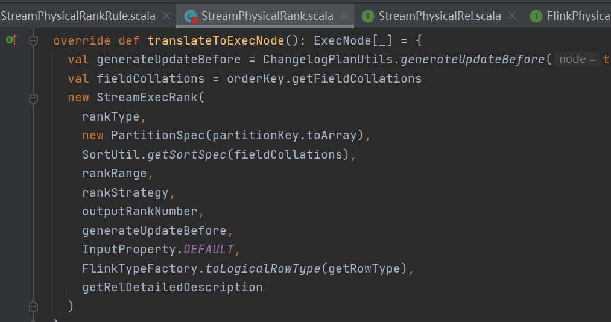This screenshot has height=322, width=611.
Task: Click the node = parameter inlay hint
Action: click(577, 59)
